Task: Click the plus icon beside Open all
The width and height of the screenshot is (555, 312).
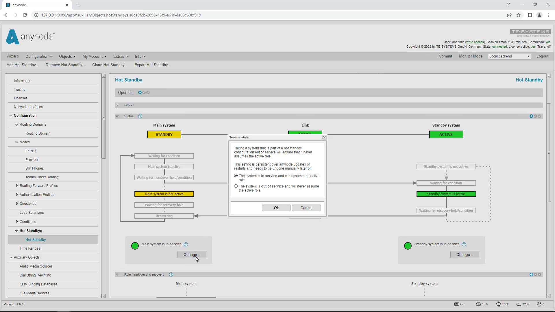Action: [140, 92]
